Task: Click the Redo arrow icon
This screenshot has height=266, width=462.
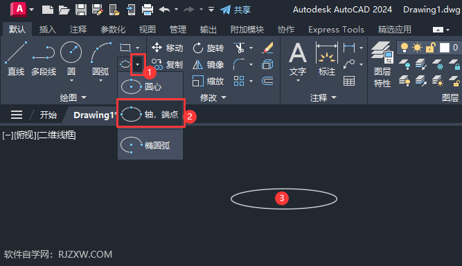Action: [x=188, y=10]
